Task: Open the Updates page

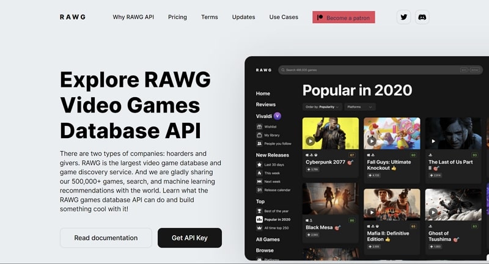Action: (243, 17)
